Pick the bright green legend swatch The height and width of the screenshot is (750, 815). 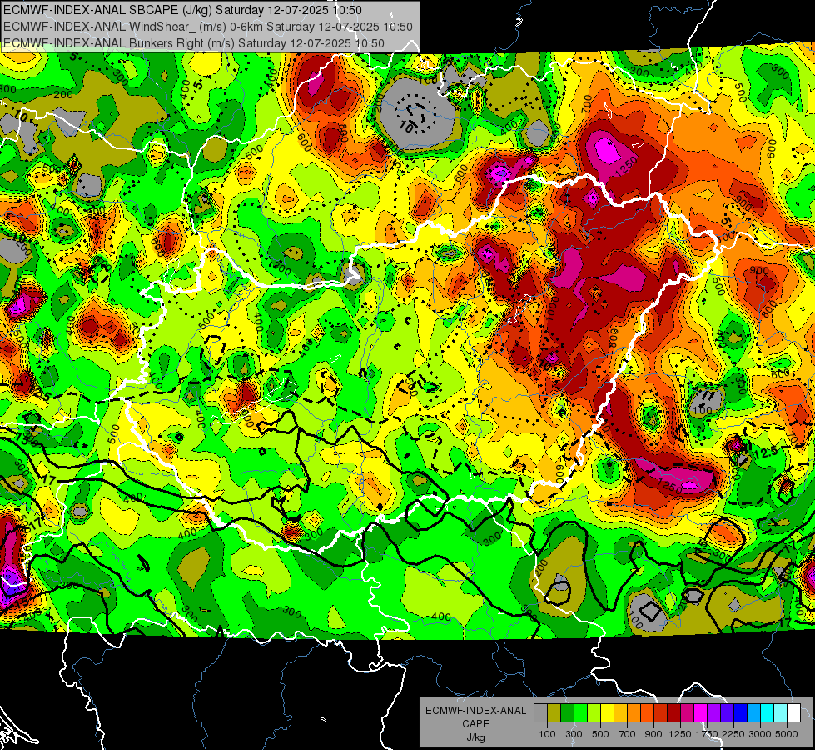(x=580, y=713)
